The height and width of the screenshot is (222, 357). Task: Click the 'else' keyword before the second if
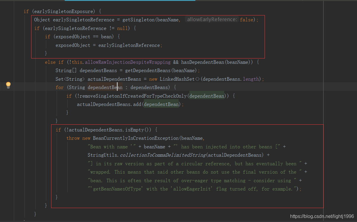pyautogui.click(x=50, y=62)
